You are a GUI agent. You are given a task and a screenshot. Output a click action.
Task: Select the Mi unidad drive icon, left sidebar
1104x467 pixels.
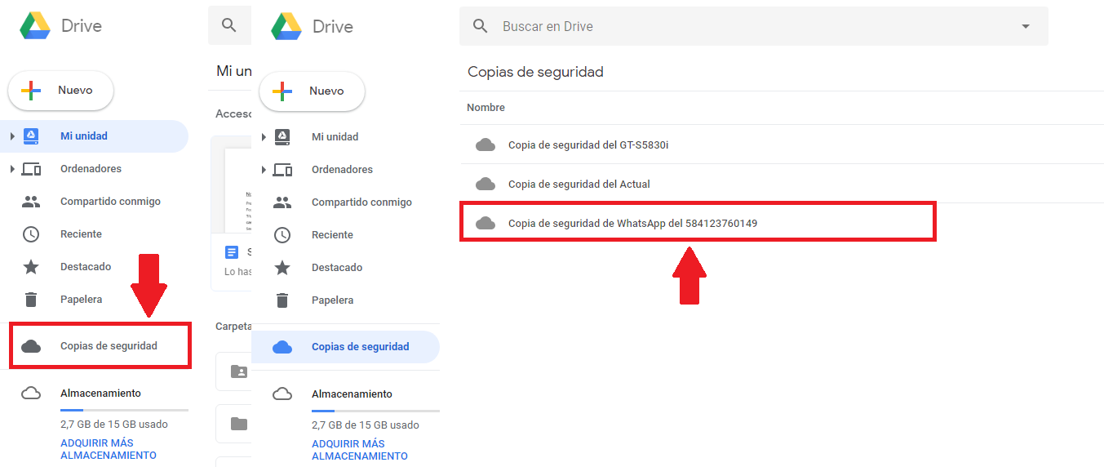coord(31,136)
